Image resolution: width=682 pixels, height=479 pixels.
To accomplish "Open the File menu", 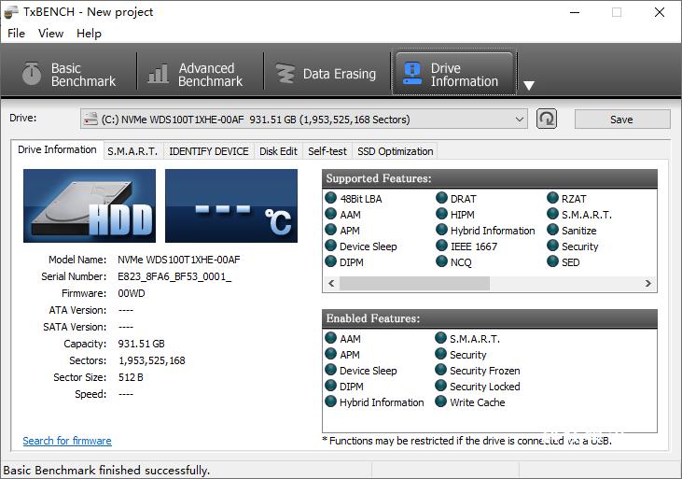I will (x=16, y=33).
